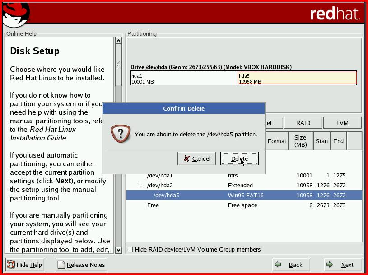Go Back to previous installer step
Viewport: 368px width, 275px height.
[x=291, y=265]
